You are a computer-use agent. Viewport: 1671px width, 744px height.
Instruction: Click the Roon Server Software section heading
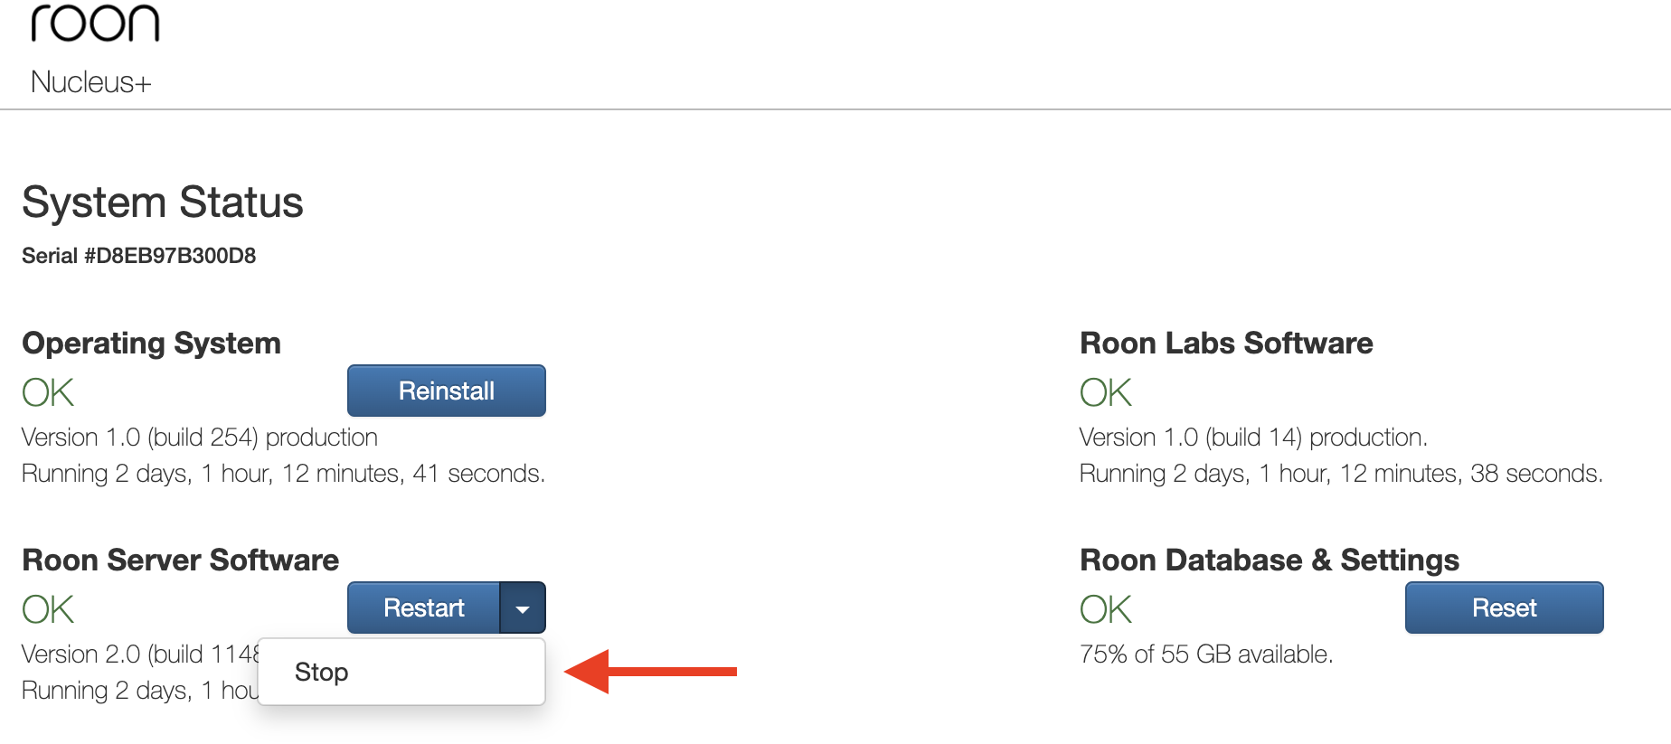pyautogui.click(x=179, y=560)
